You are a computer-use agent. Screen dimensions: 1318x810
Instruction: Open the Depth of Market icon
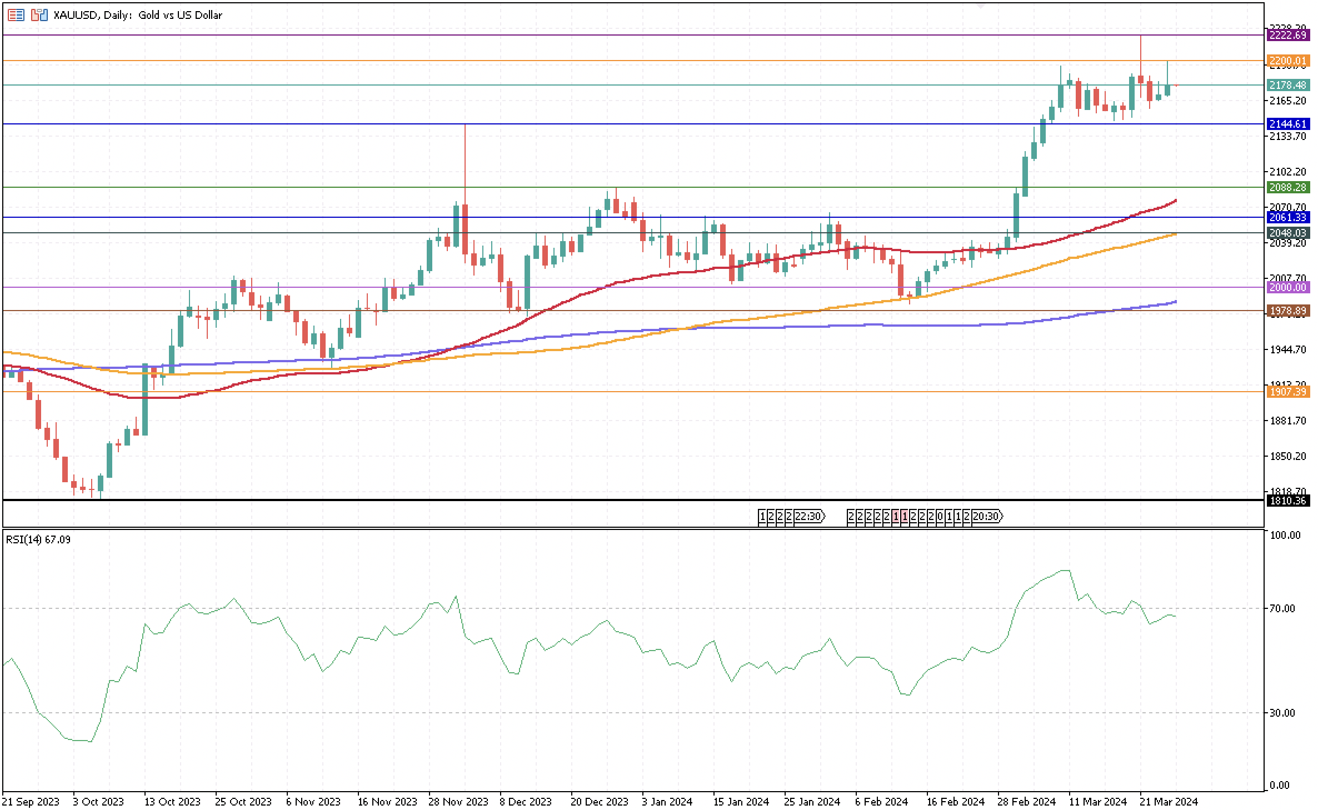tap(16, 15)
